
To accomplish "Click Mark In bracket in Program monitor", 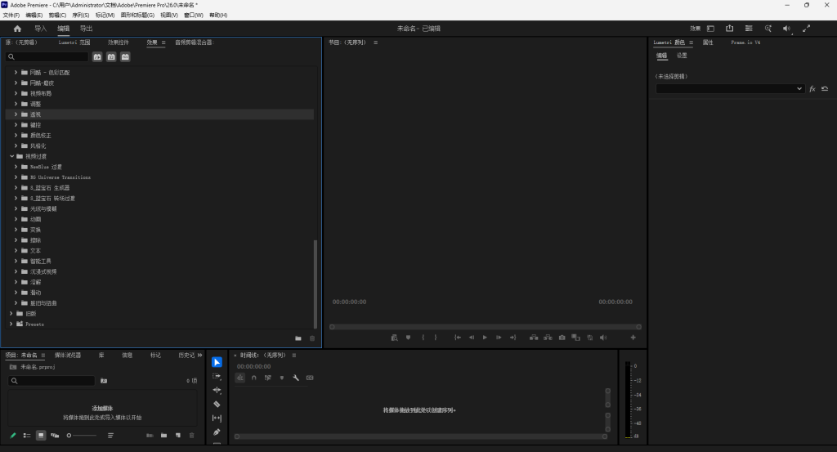I will pos(423,338).
